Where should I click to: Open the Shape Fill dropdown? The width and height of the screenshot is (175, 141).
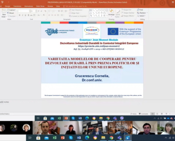tap(127, 10)
